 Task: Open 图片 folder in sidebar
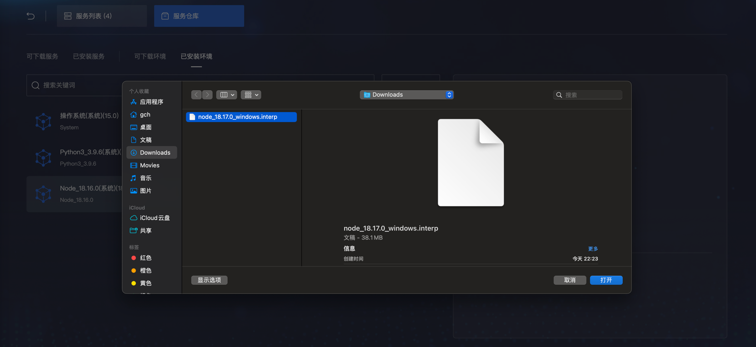(x=151, y=191)
